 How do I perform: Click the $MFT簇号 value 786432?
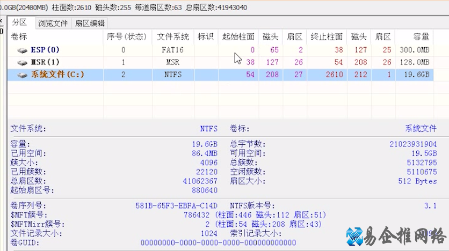[197, 215]
